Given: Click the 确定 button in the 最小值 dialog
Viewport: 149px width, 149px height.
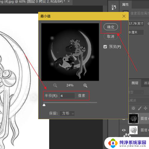Looking at the screenshot, I should 111,27.
